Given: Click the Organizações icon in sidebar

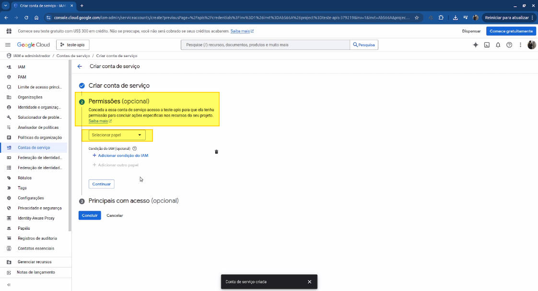Looking at the screenshot, I should point(9,97).
